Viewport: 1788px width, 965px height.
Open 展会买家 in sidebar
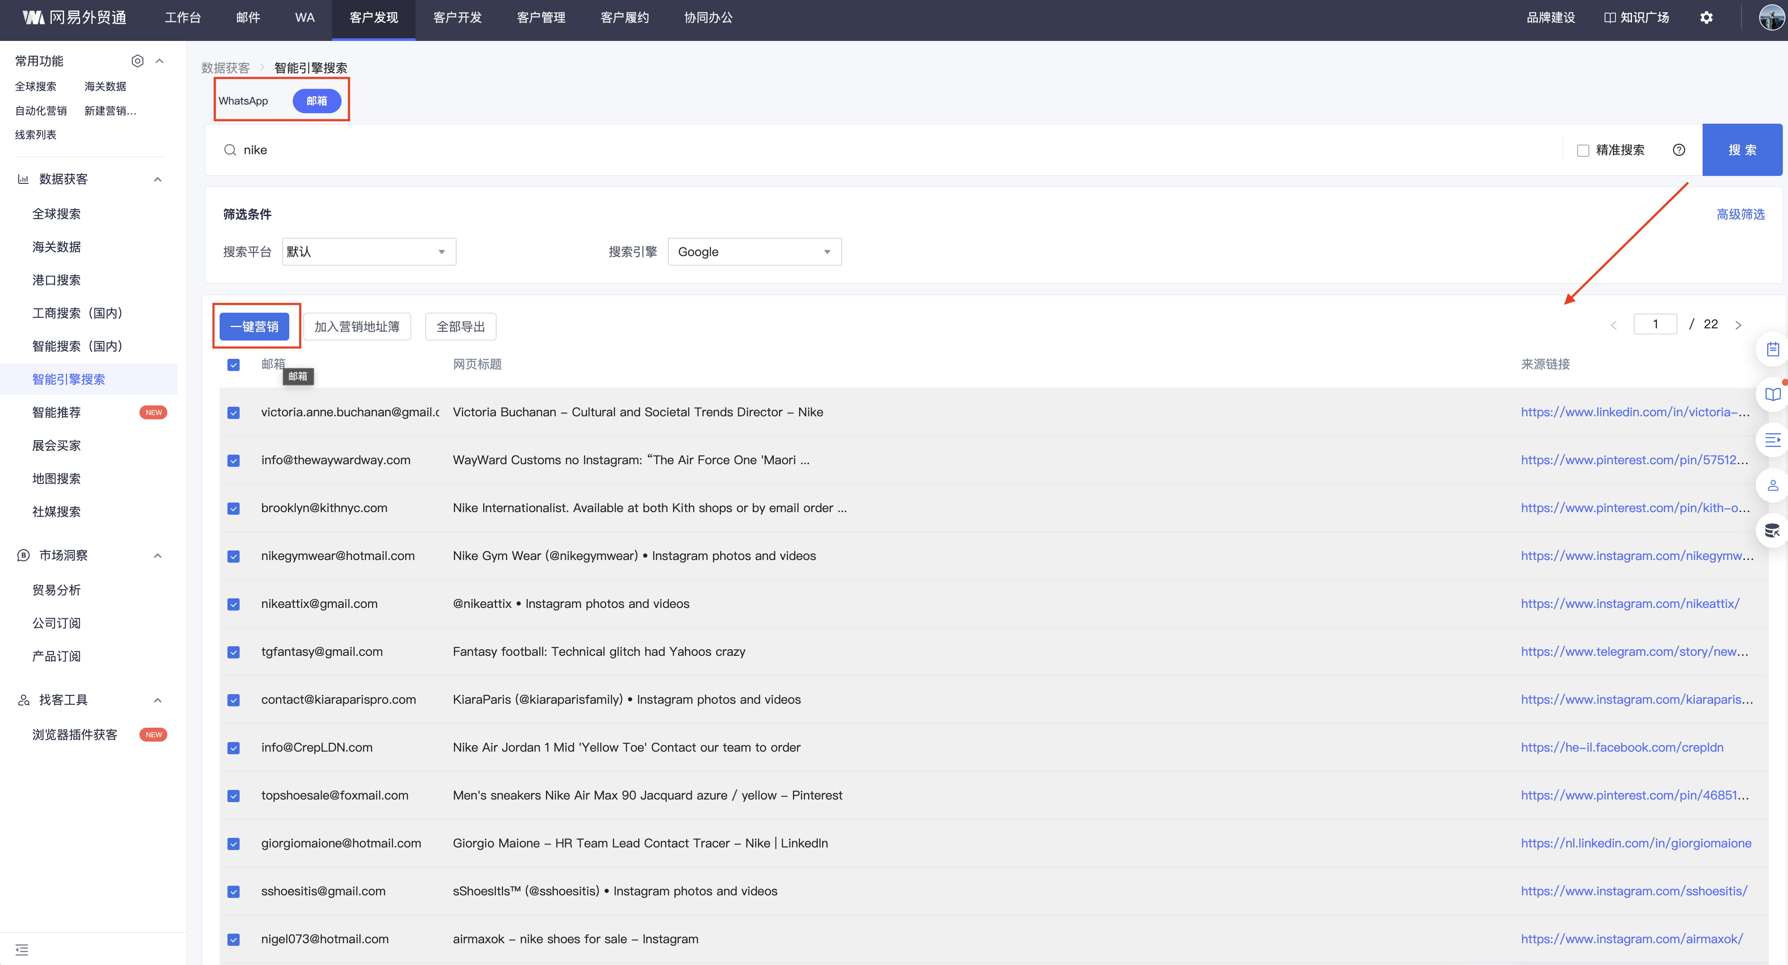point(56,445)
